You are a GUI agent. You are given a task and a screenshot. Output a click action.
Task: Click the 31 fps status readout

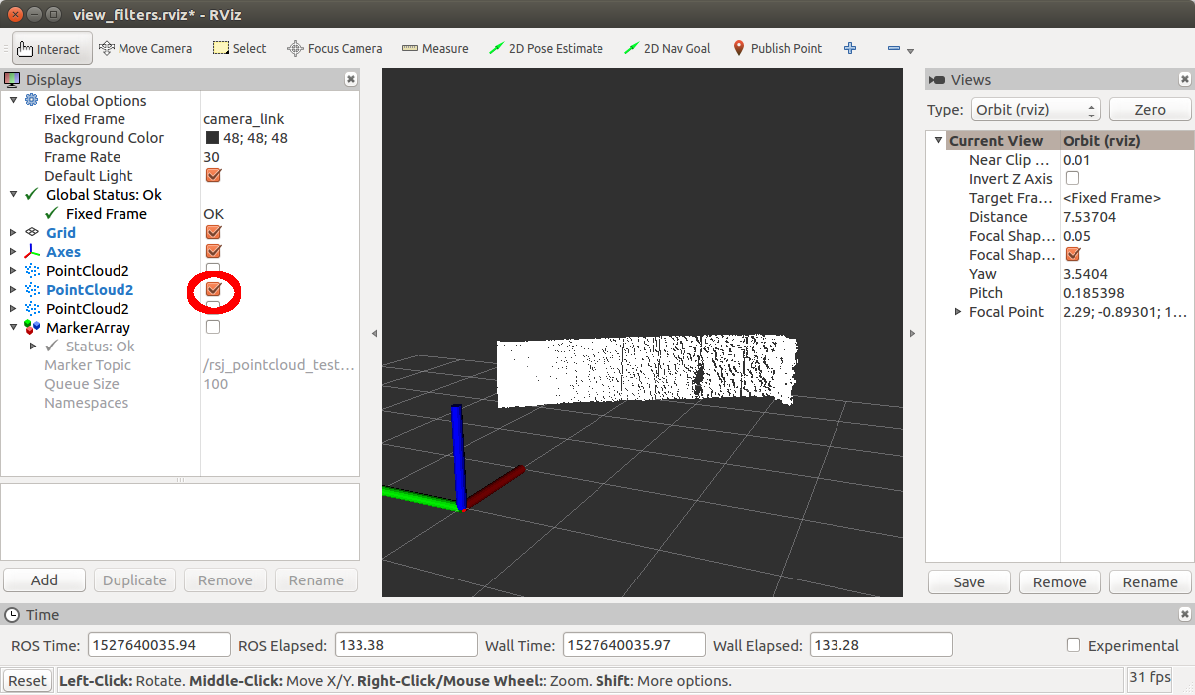[x=1150, y=677]
